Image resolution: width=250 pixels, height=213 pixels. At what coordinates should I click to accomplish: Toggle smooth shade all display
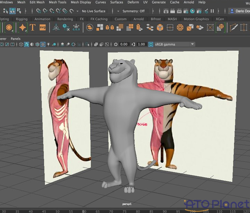(27, 44)
